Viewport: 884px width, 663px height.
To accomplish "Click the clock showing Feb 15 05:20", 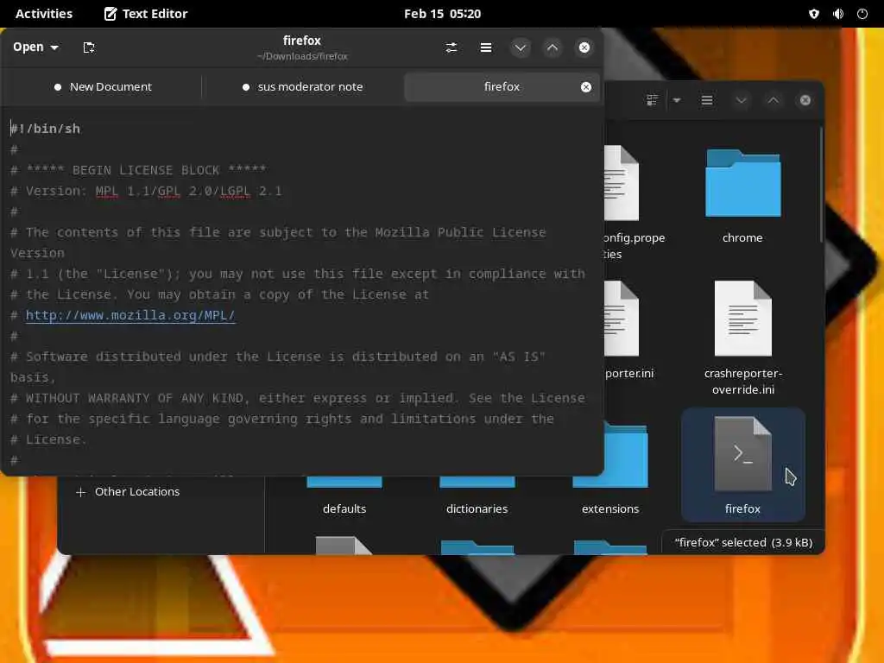I will tap(442, 14).
